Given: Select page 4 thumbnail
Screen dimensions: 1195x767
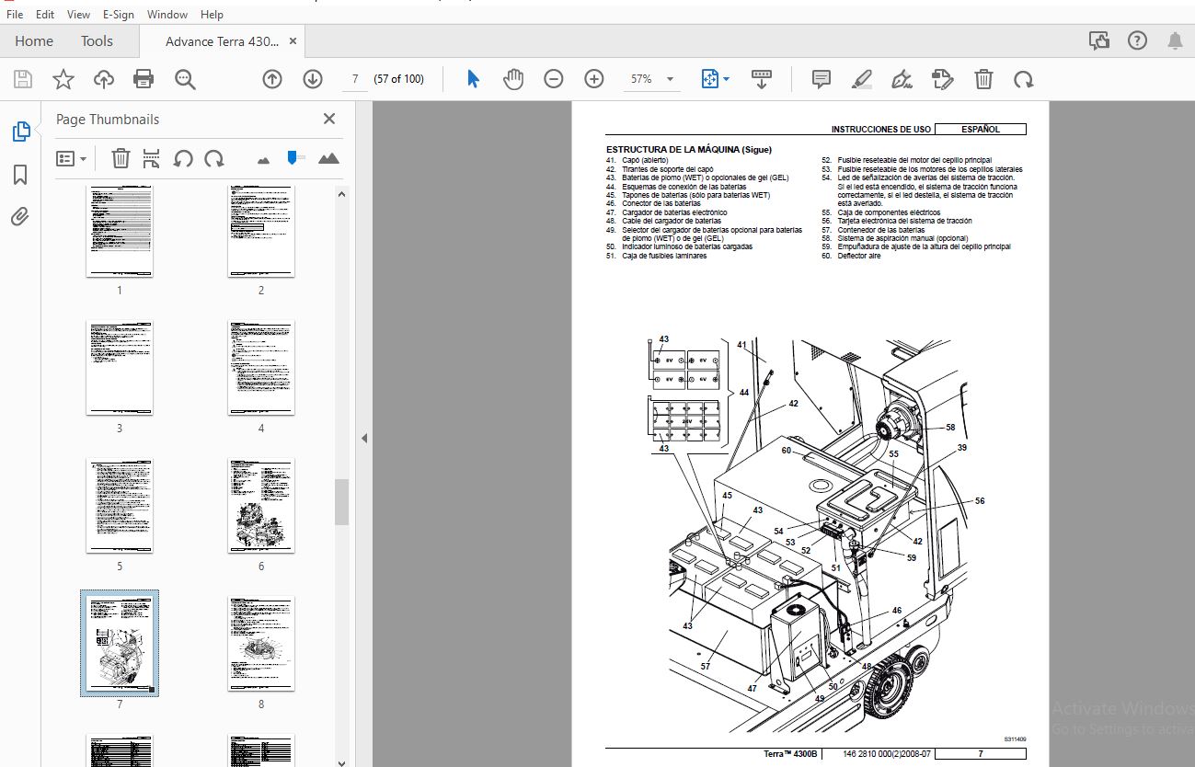Looking at the screenshot, I should [261, 368].
